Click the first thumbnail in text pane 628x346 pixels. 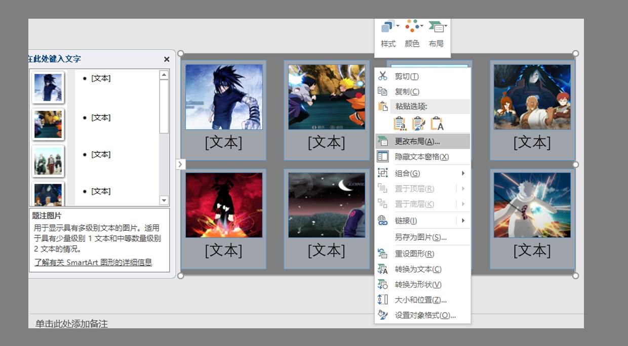click(x=48, y=88)
